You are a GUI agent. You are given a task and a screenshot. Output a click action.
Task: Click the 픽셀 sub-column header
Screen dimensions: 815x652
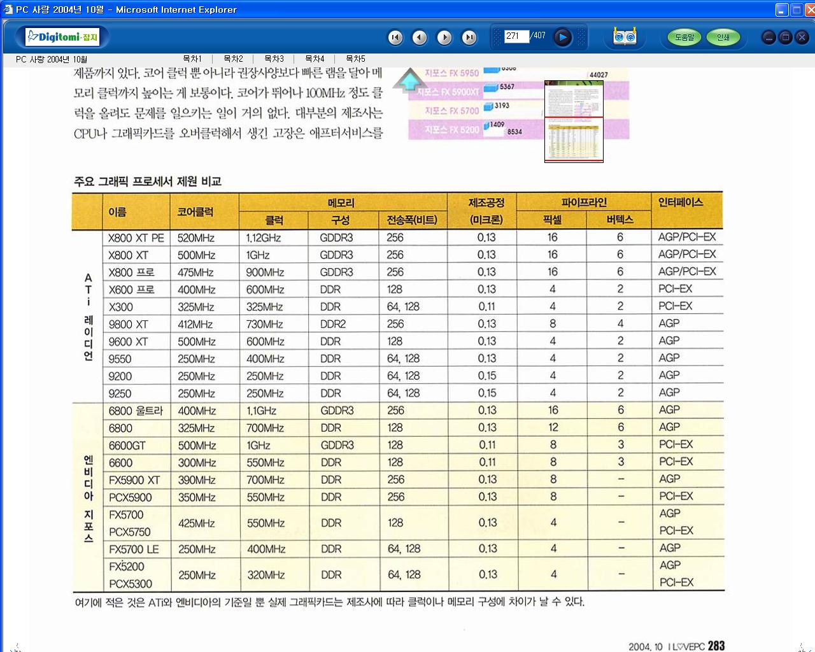point(551,220)
